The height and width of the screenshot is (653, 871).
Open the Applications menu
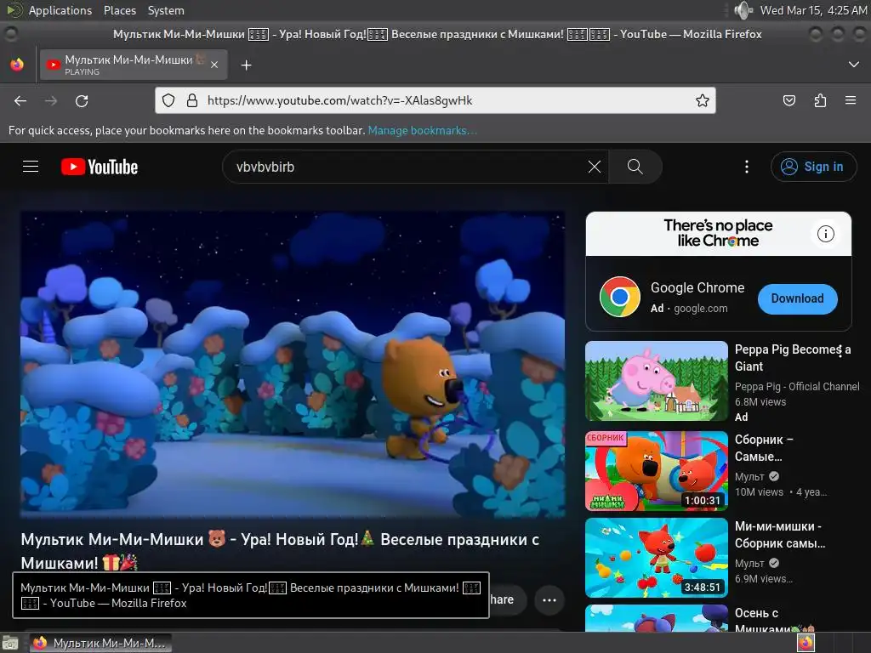tap(60, 10)
